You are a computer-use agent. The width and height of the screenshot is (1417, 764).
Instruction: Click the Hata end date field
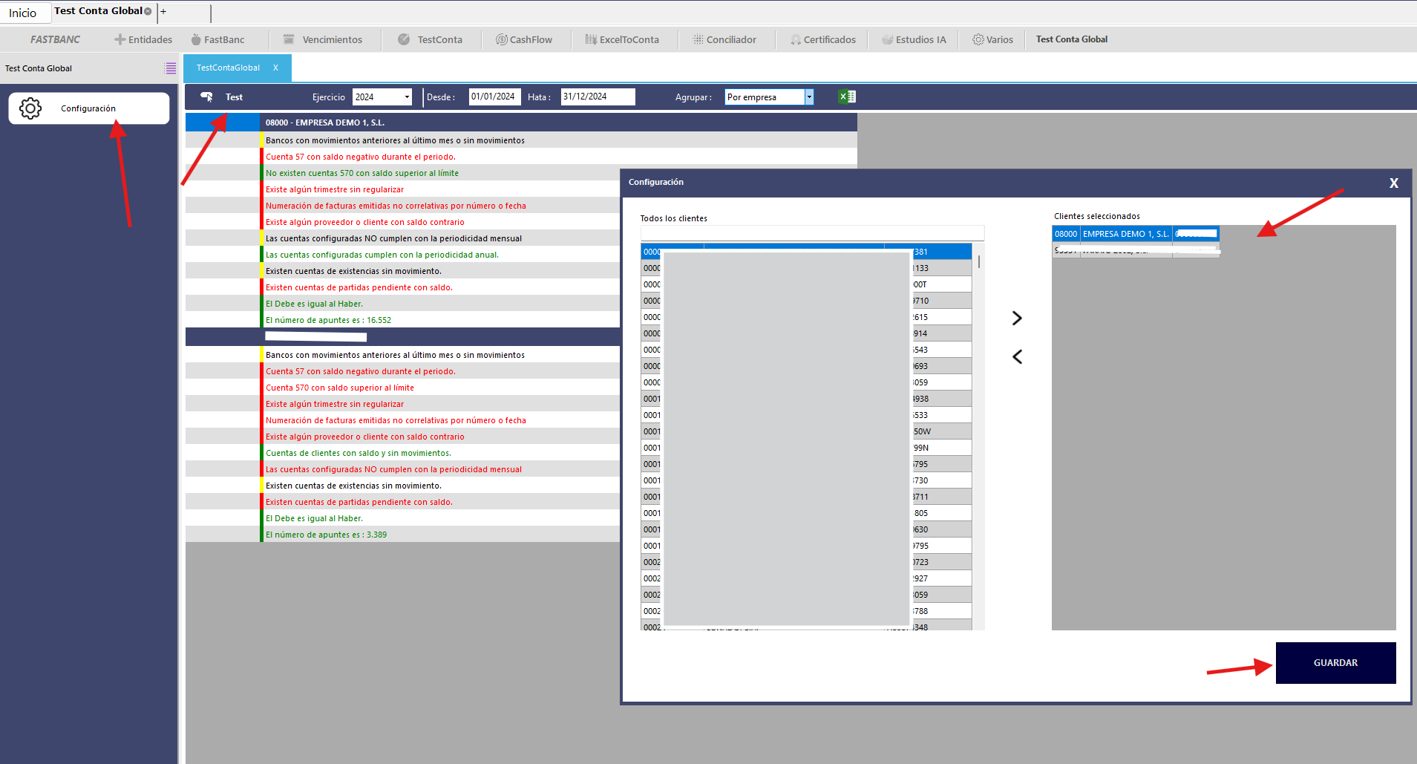click(598, 97)
